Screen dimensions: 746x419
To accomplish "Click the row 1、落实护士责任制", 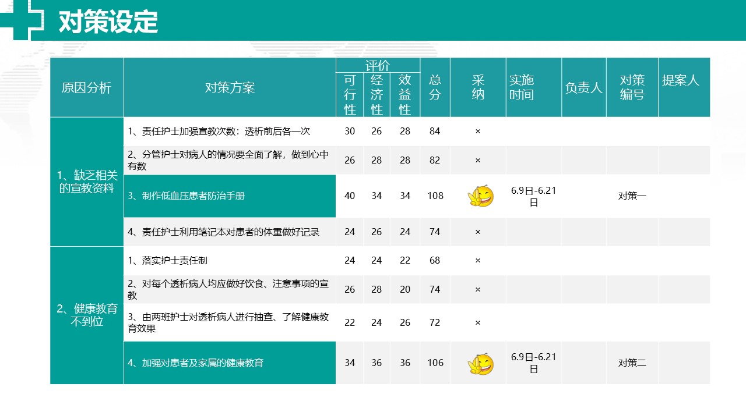I will coord(230,261).
